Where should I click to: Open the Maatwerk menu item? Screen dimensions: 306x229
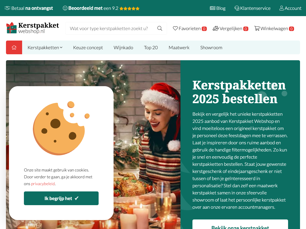[x=179, y=47]
